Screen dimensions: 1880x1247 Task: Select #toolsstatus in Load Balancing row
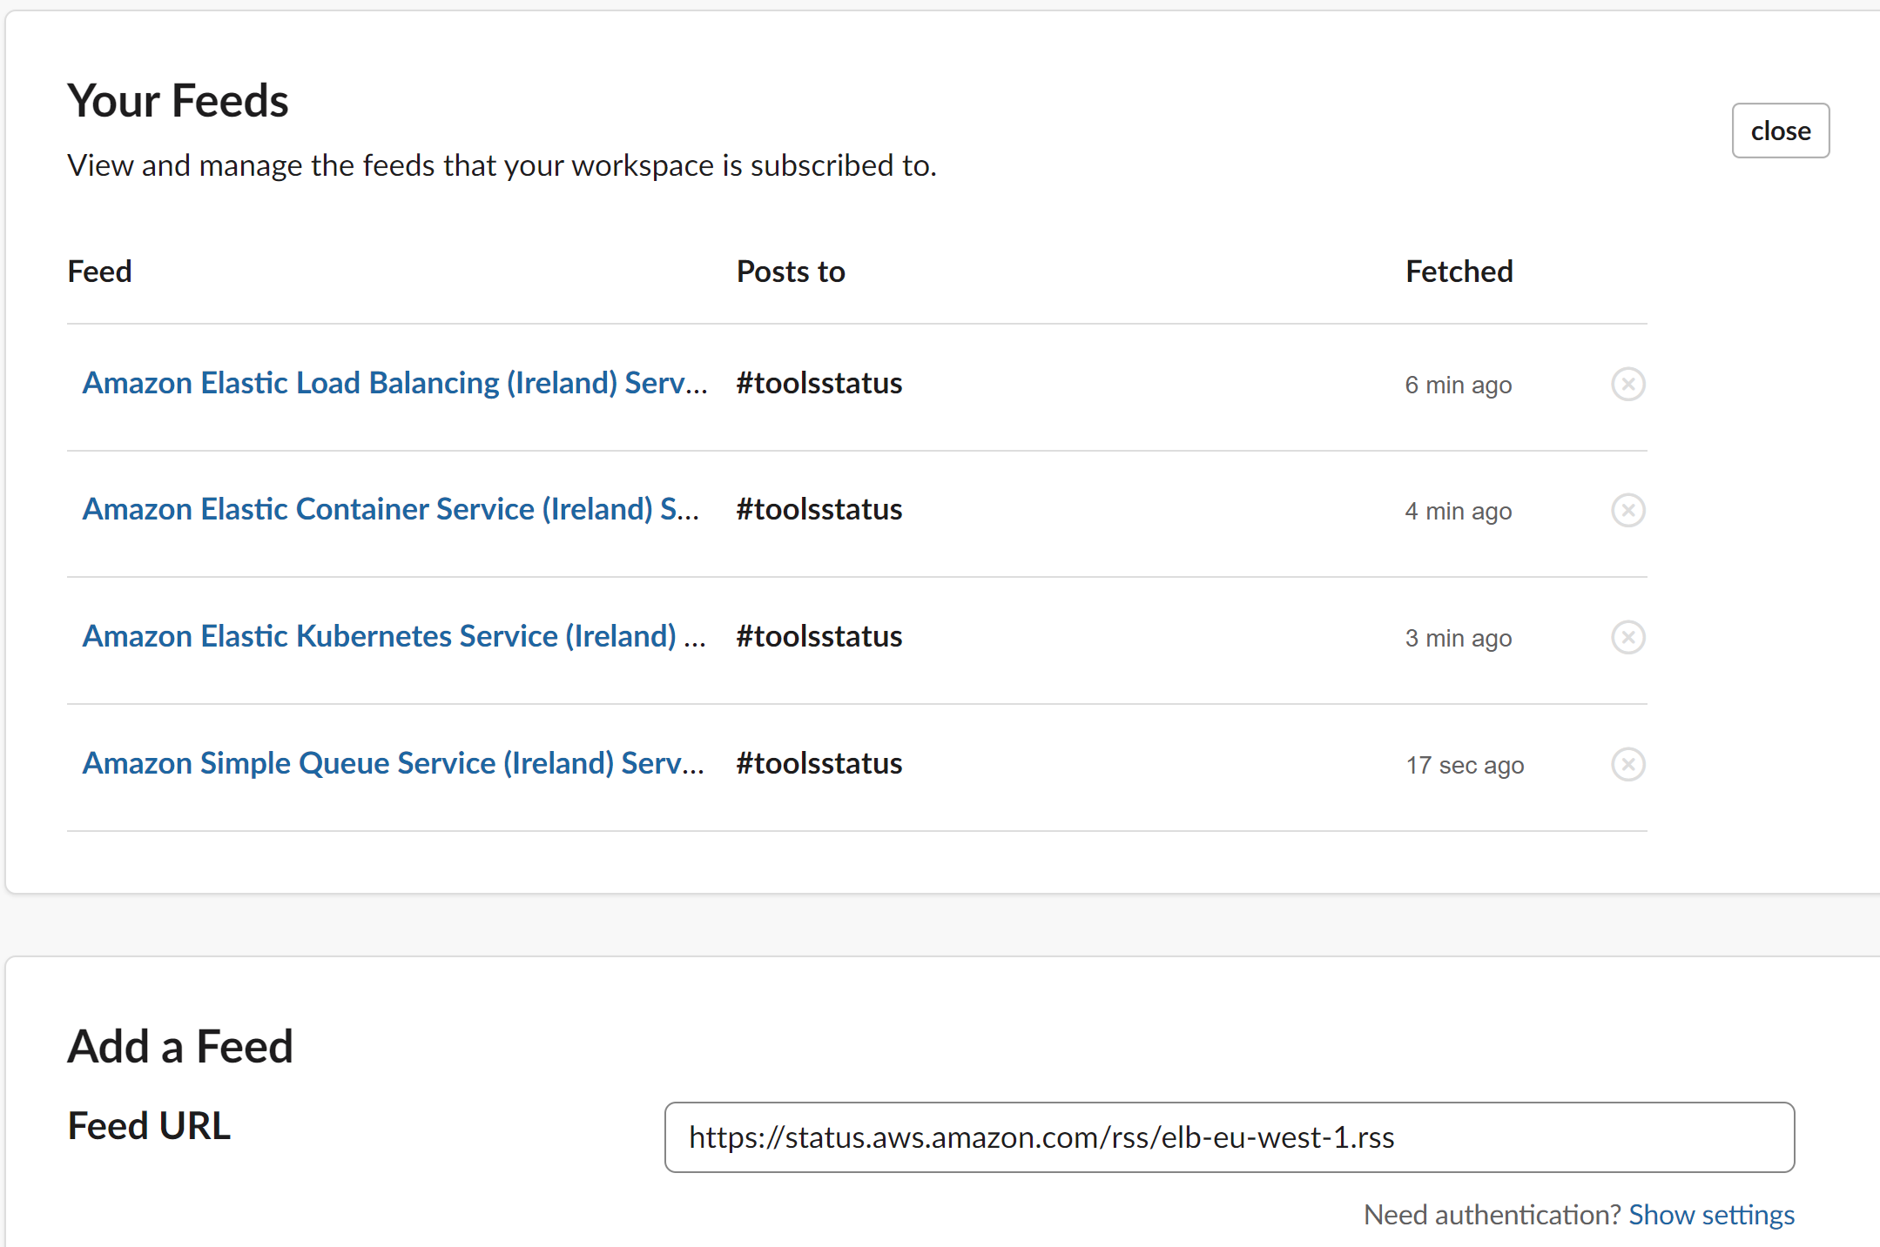[819, 383]
